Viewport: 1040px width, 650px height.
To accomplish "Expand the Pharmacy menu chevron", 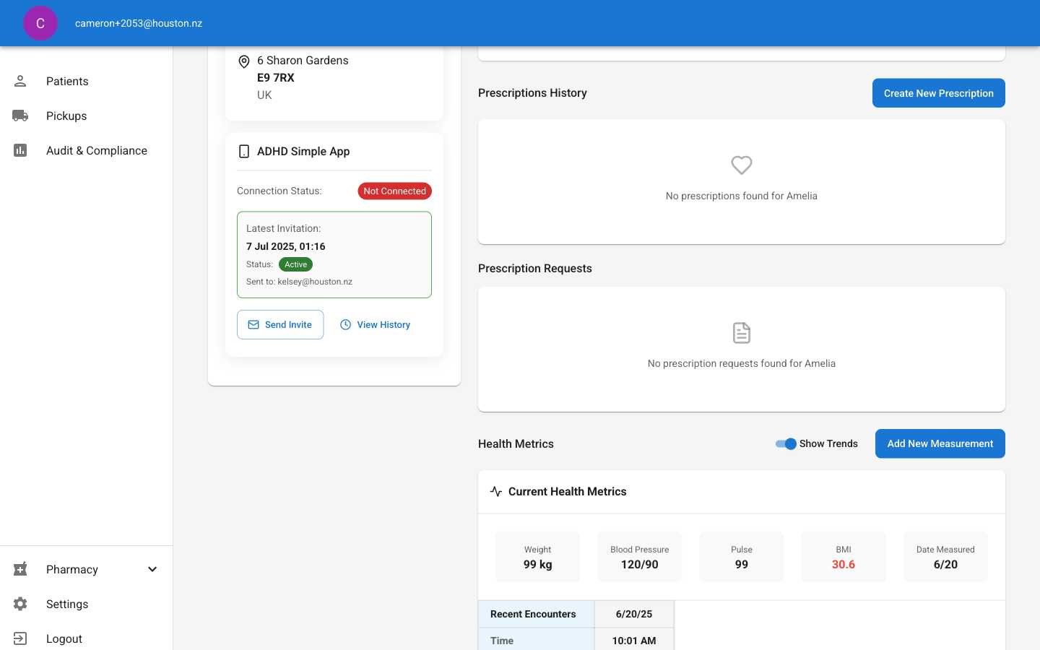I will [152, 569].
